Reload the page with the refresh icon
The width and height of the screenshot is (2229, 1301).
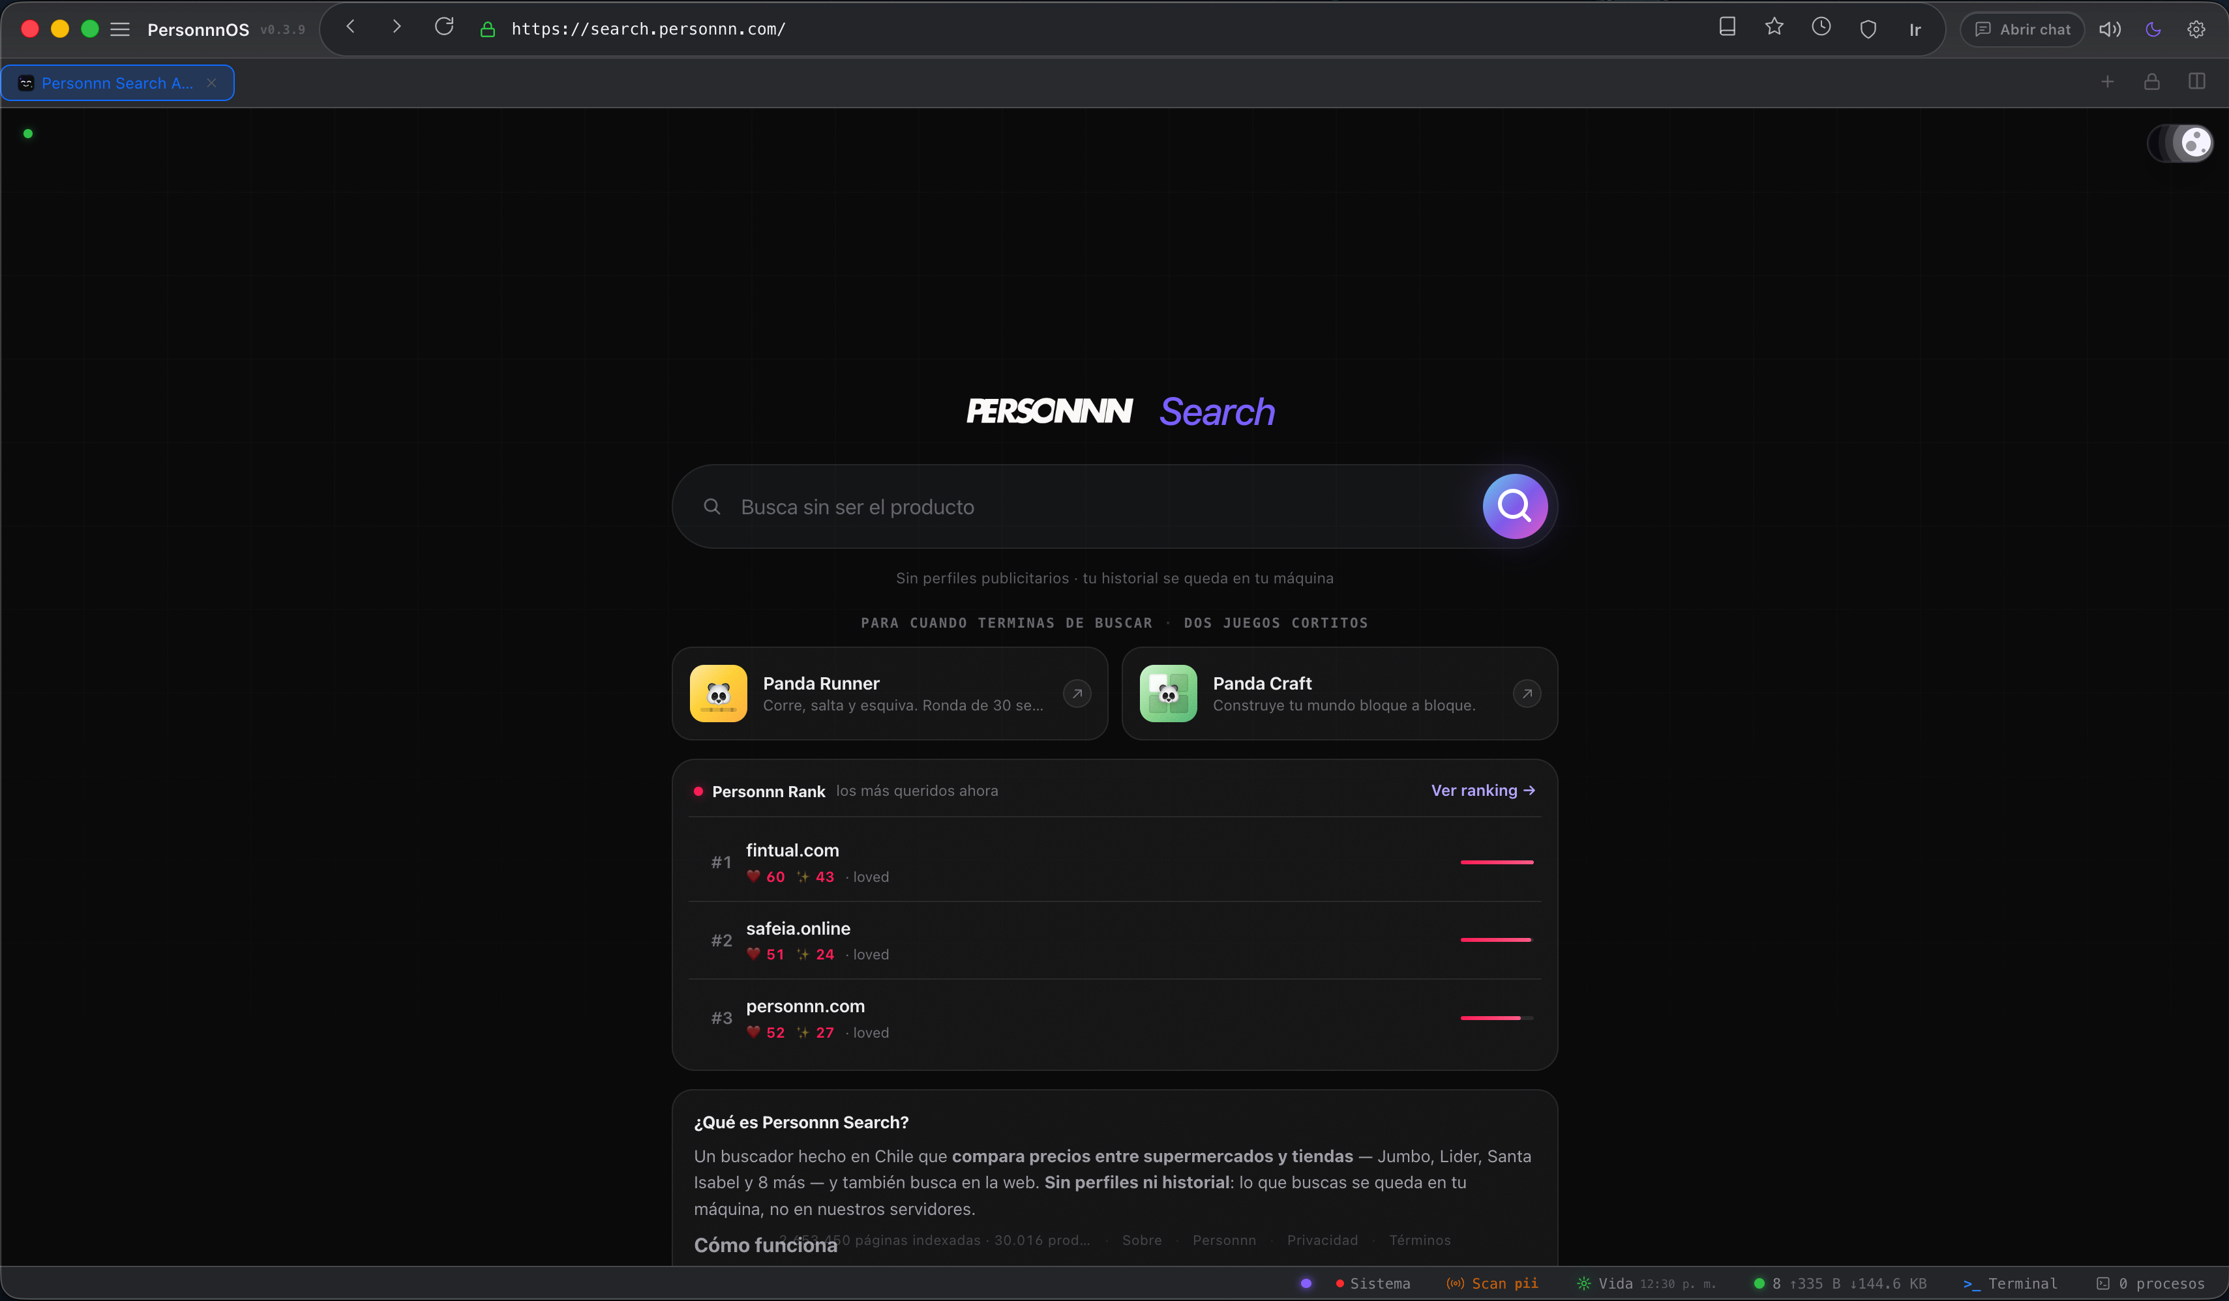pyautogui.click(x=444, y=27)
